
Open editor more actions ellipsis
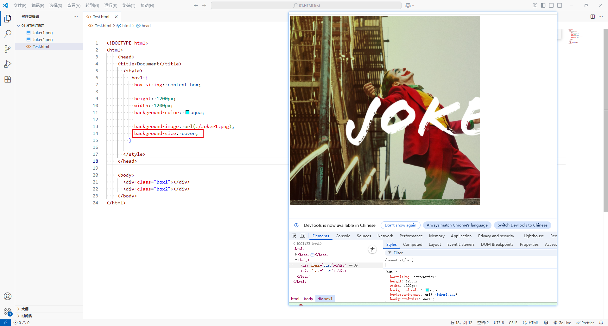tap(601, 17)
